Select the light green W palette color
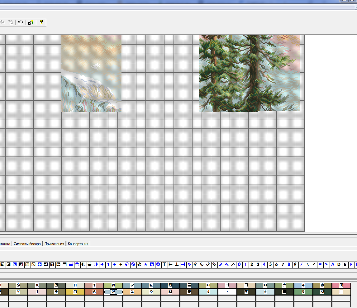Image resolution: width=357 pixels, height=308 pixels. [113, 286]
